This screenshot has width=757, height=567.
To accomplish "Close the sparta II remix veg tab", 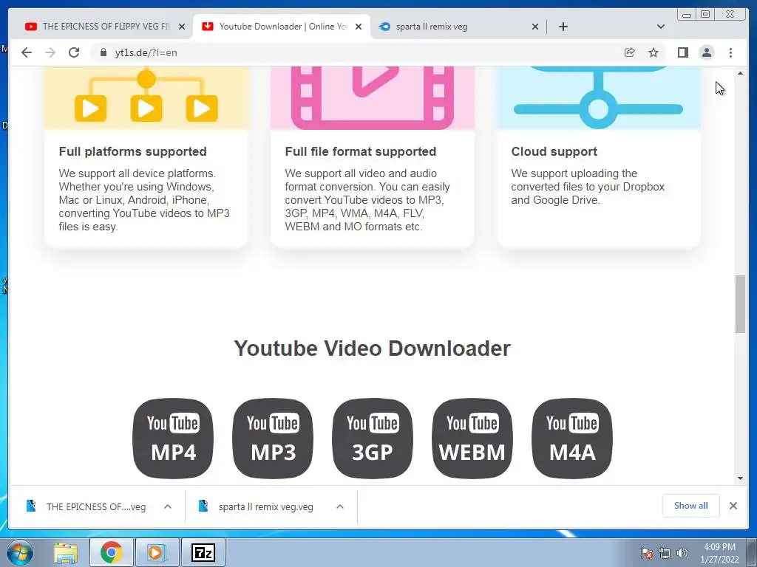I will 535,27.
